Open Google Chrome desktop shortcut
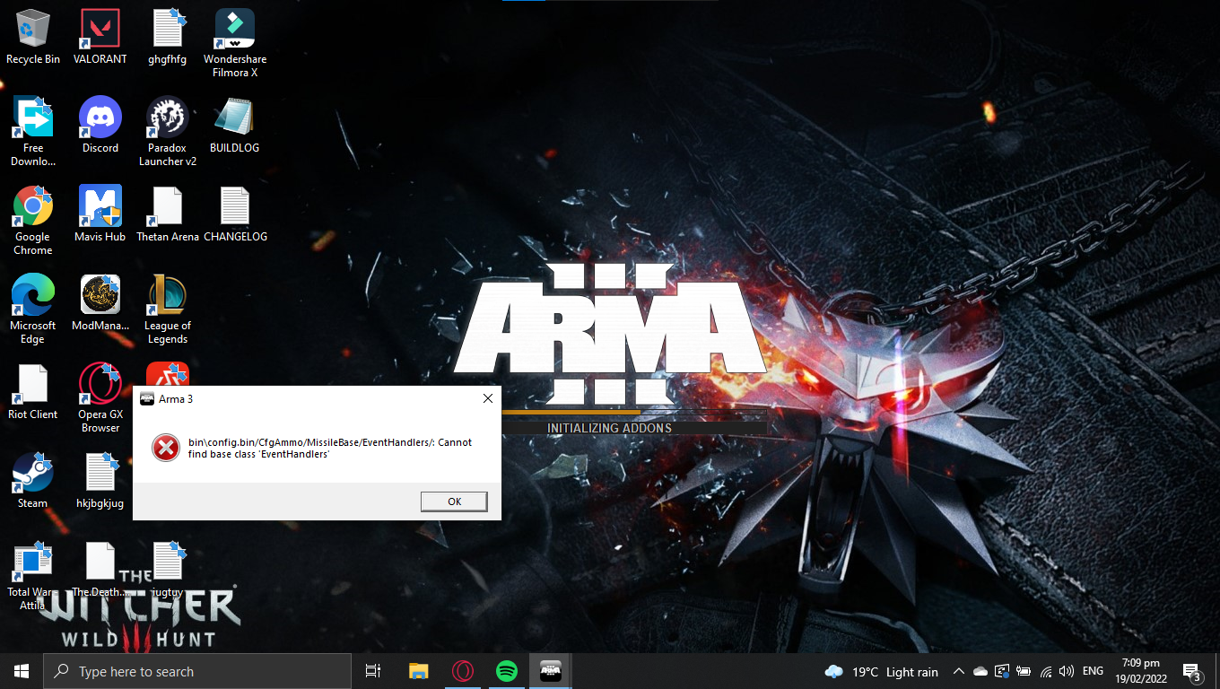The width and height of the screenshot is (1220, 689). pyautogui.click(x=32, y=208)
